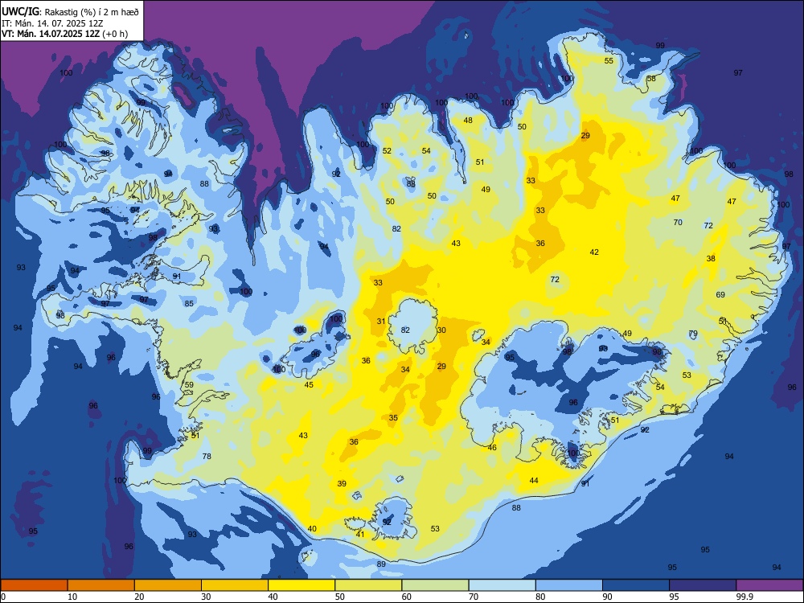Click the humidity value '78' on the map
Image resolution: width=804 pixels, height=603 pixels.
tap(207, 456)
